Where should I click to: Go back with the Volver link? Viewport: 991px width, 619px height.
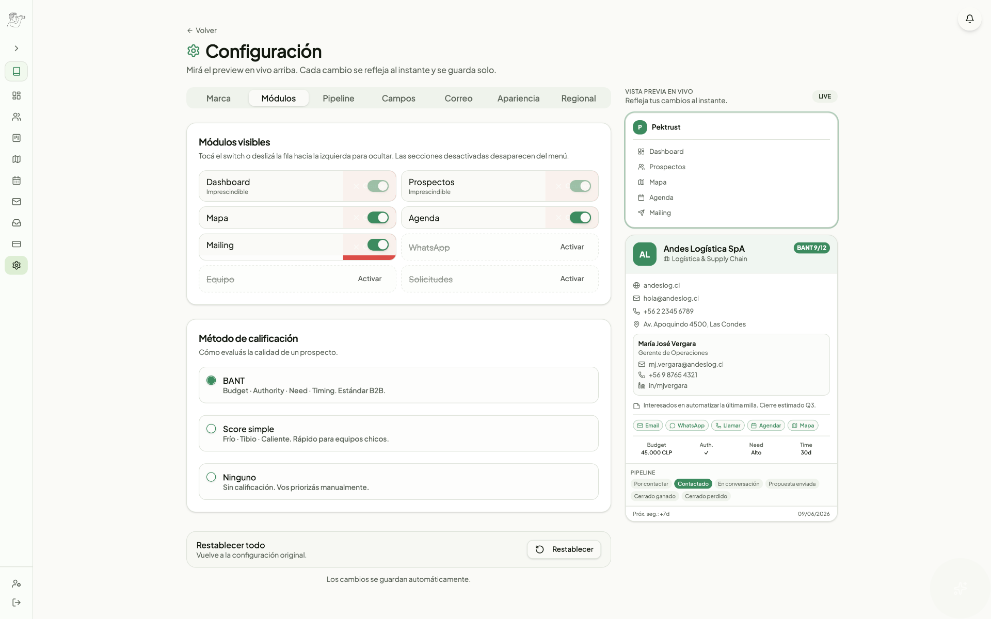point(202,30)
